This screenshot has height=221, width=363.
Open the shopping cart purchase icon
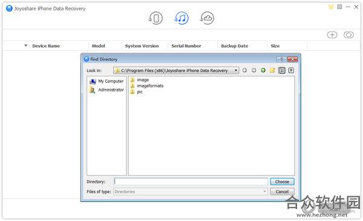(x=331, y=7)
